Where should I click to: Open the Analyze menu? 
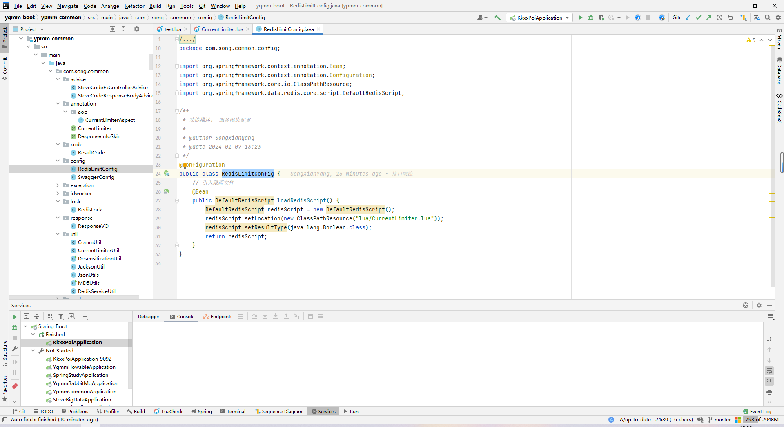coord(110,6)
